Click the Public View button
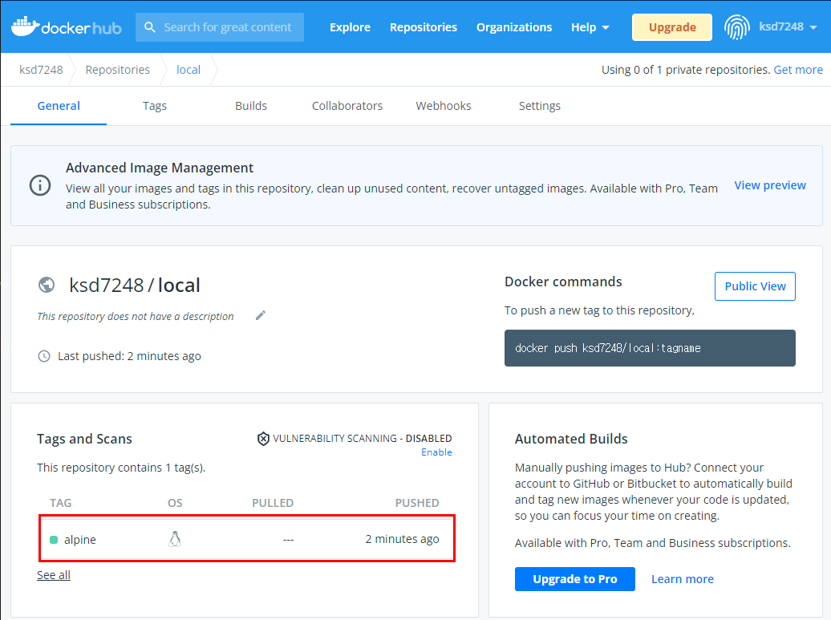The height and width of the screenshot is (620, 831). pyautogui.click(x=756, y=286)
